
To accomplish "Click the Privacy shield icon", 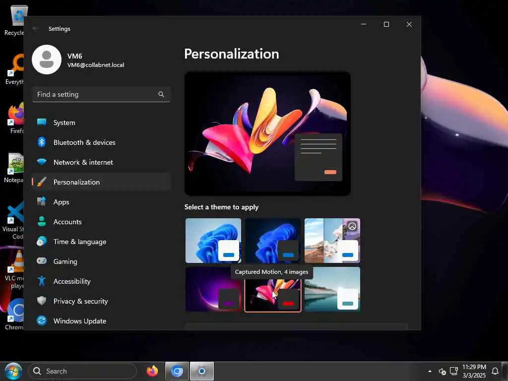I will pos(42,301).
